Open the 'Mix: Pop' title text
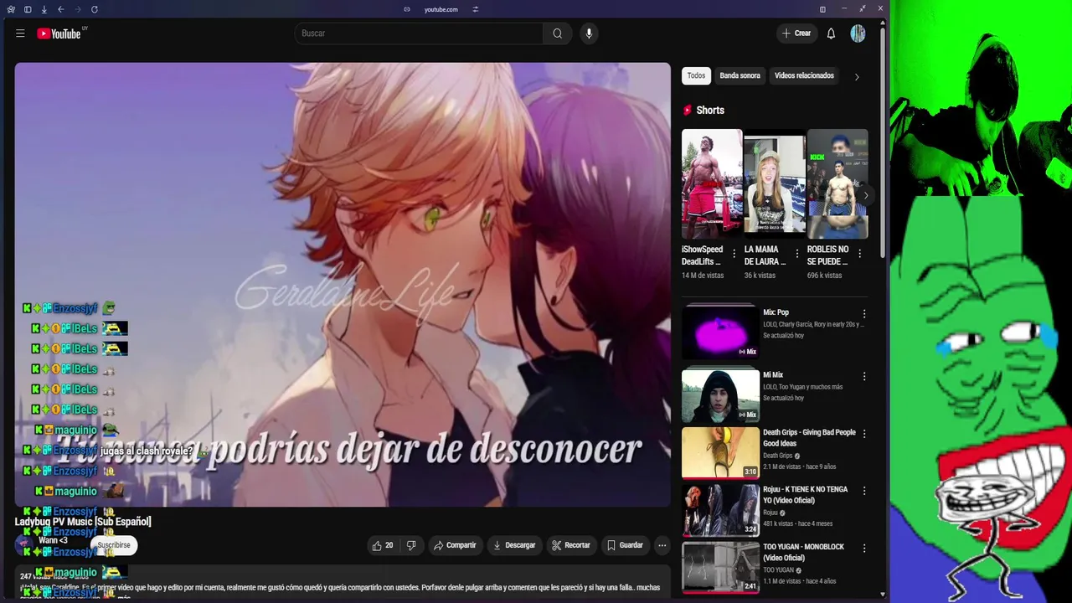Screen dimensions: 1072x603 click(776, 312)
